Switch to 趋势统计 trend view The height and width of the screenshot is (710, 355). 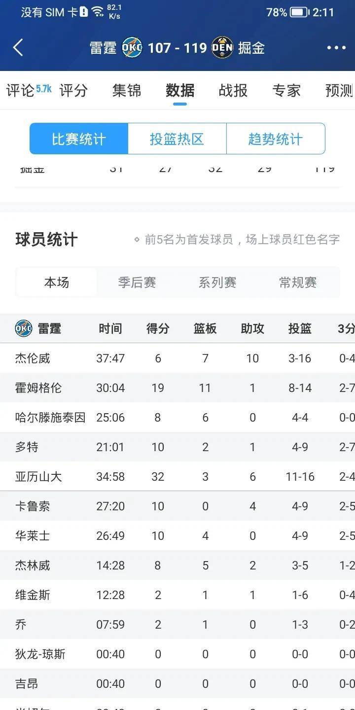[x=275, y=139]
